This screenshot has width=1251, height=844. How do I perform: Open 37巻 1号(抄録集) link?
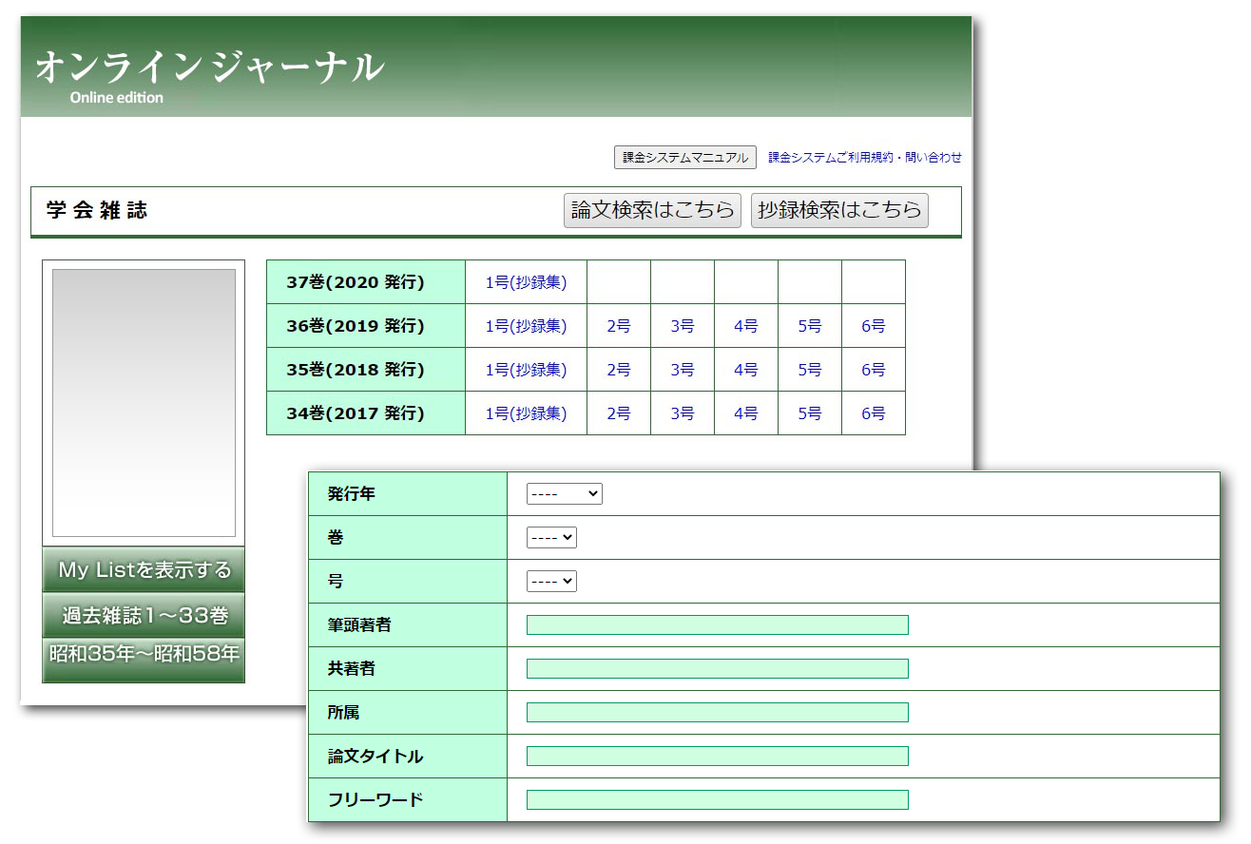pyautogui.click(x=526, y=282)
